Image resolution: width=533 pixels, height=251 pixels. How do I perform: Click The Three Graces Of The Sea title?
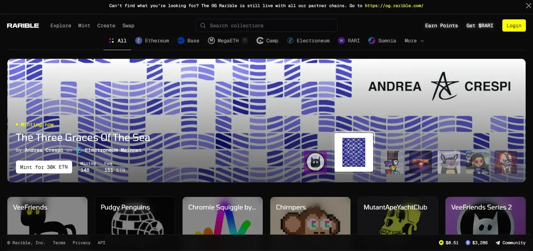click(x=83, y=137)
